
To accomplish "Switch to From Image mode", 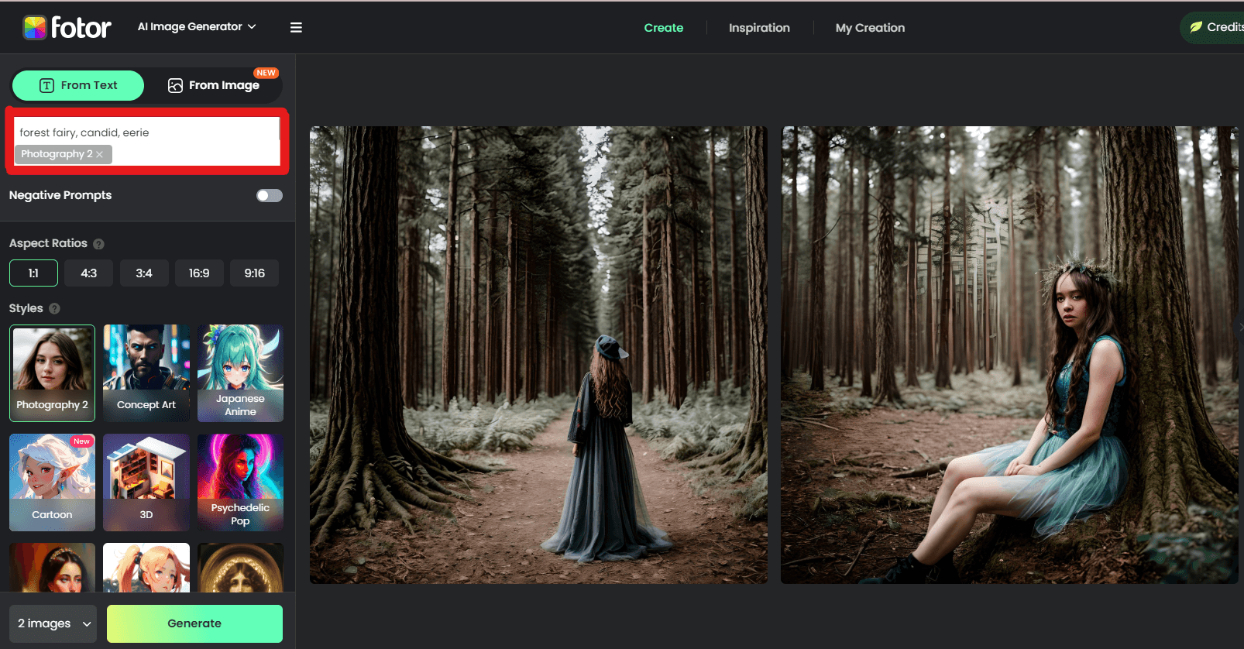I will pos(214,85).
